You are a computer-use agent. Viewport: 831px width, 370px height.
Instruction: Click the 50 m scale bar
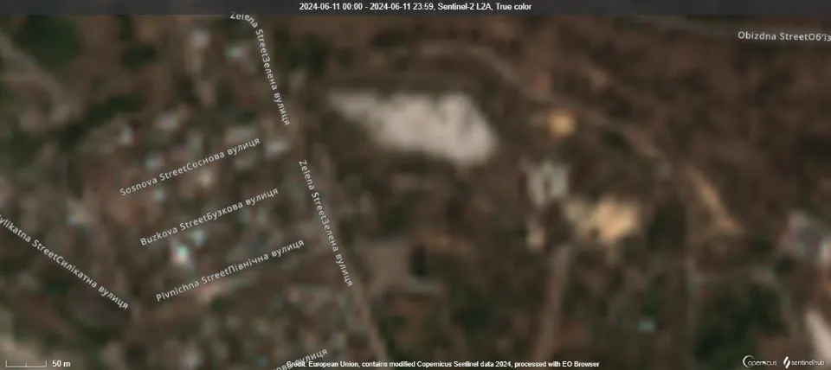pos(26,362)
